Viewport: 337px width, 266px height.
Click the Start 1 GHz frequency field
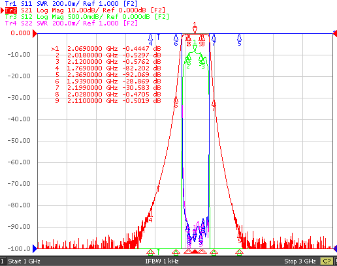(24, 261)
